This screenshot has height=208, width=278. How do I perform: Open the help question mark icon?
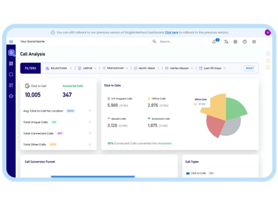point(245,42)
